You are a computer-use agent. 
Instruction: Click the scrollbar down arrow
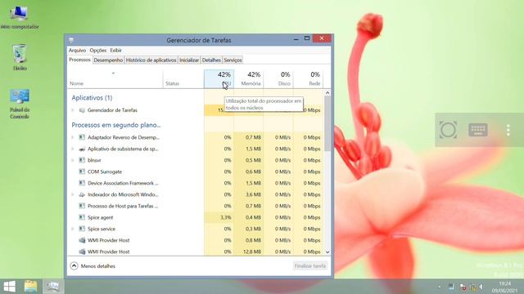pos(327,252)
